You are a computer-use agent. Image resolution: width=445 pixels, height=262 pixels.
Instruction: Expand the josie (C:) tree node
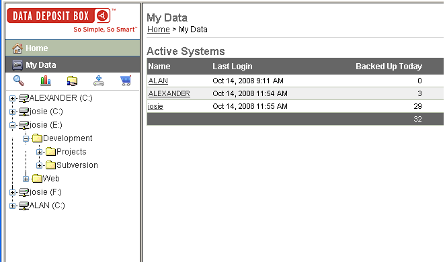[12, 112]
